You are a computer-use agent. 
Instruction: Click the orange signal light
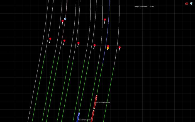click(x=108, y=48)
